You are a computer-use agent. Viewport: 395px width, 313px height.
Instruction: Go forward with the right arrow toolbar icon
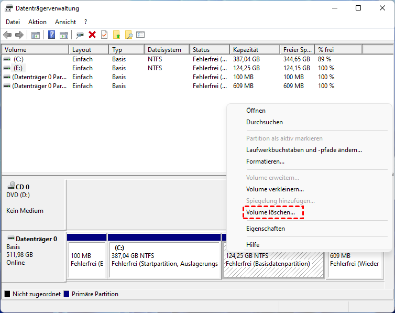pos(19,35)
